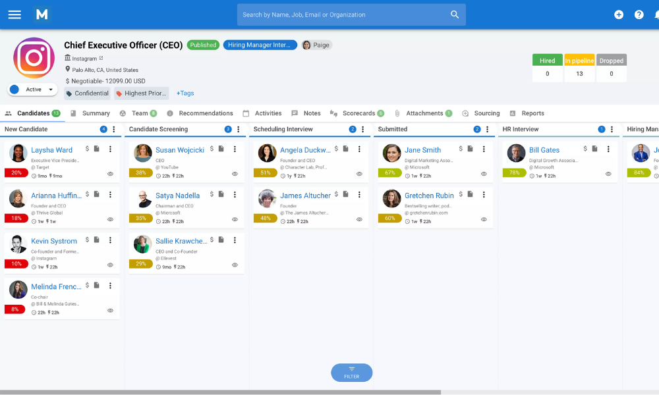Toggle eye visibility on Bill Gates card
659x395 pixels.
tap(608, 174)
